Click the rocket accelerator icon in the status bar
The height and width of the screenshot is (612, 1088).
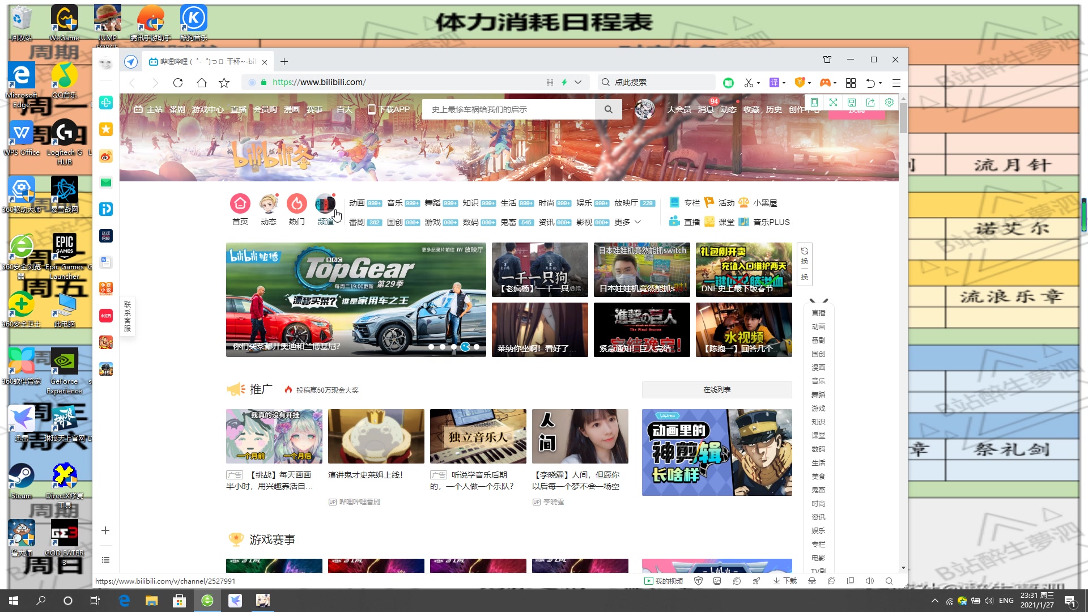[756, 581]
